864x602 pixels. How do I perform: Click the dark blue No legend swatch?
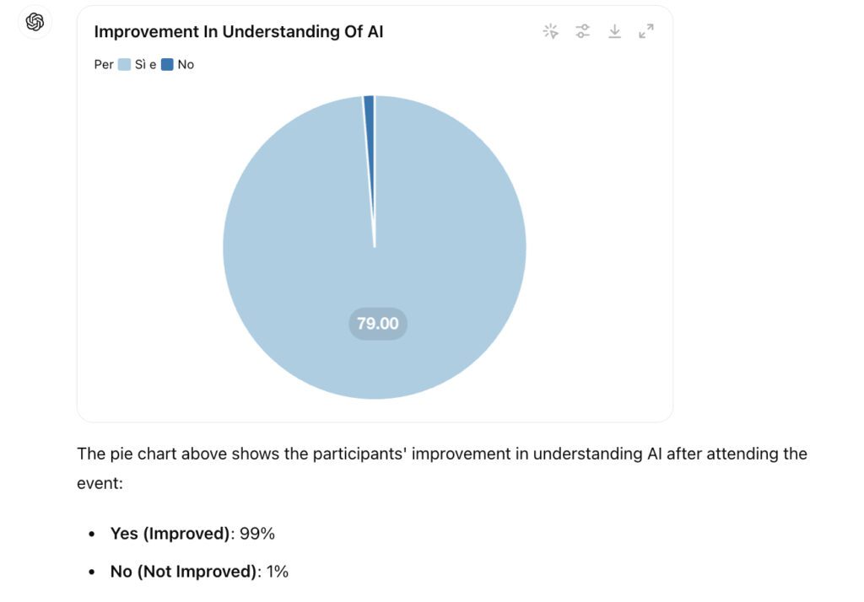point(167,64)
